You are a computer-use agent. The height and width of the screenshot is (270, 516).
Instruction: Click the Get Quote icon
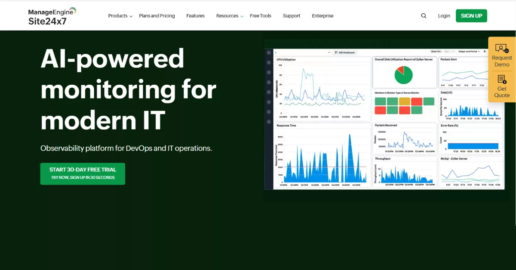[501, 80]
